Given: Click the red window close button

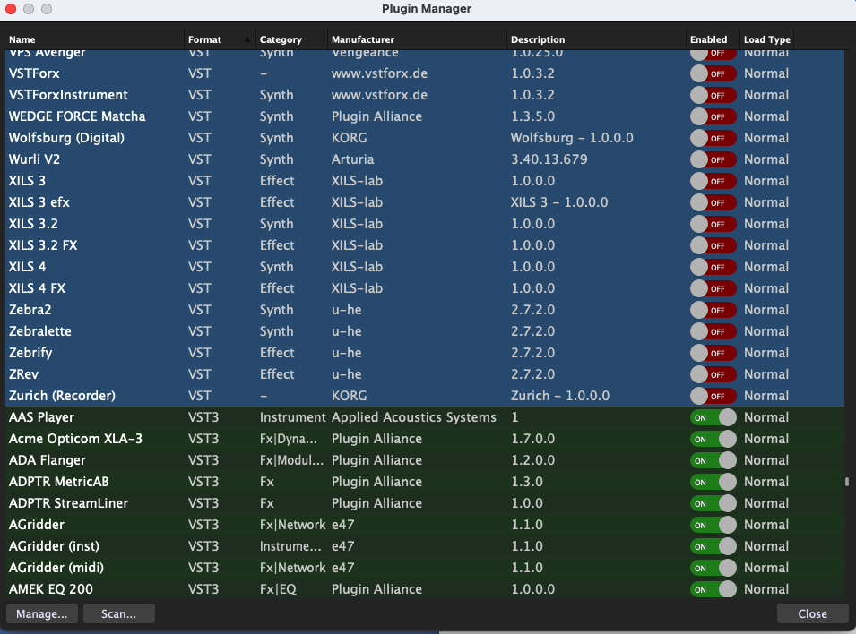Looking at the screenshot, I should click(x=11, y=9).
